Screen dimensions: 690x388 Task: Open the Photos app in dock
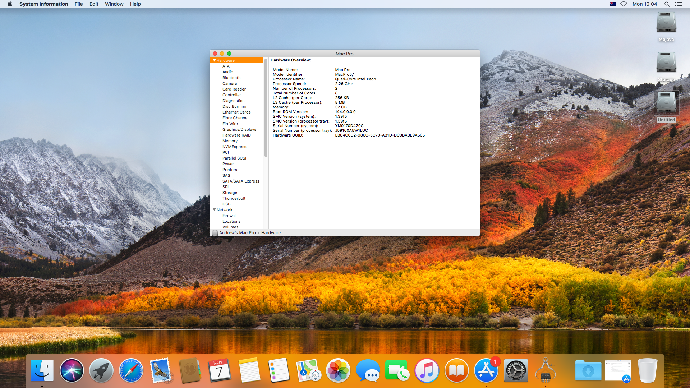tap(338, 370)
